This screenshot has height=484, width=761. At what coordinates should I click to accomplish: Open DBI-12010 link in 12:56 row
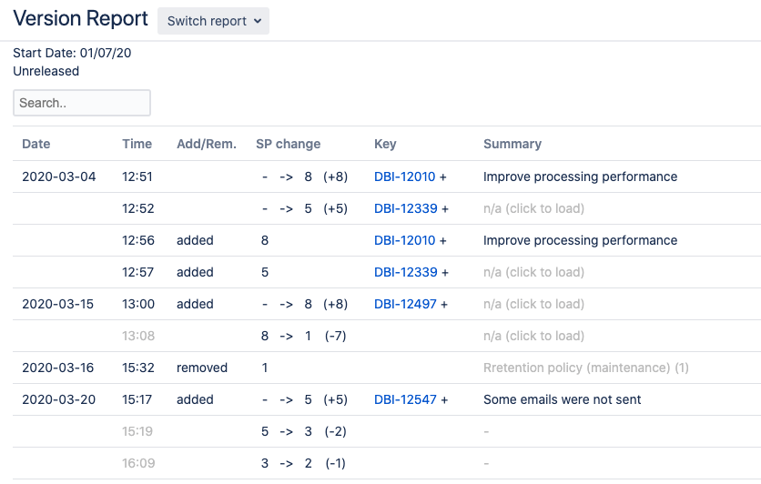[404, 240]
